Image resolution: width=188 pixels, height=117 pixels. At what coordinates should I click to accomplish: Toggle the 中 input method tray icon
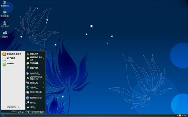[x=180, y=115]
